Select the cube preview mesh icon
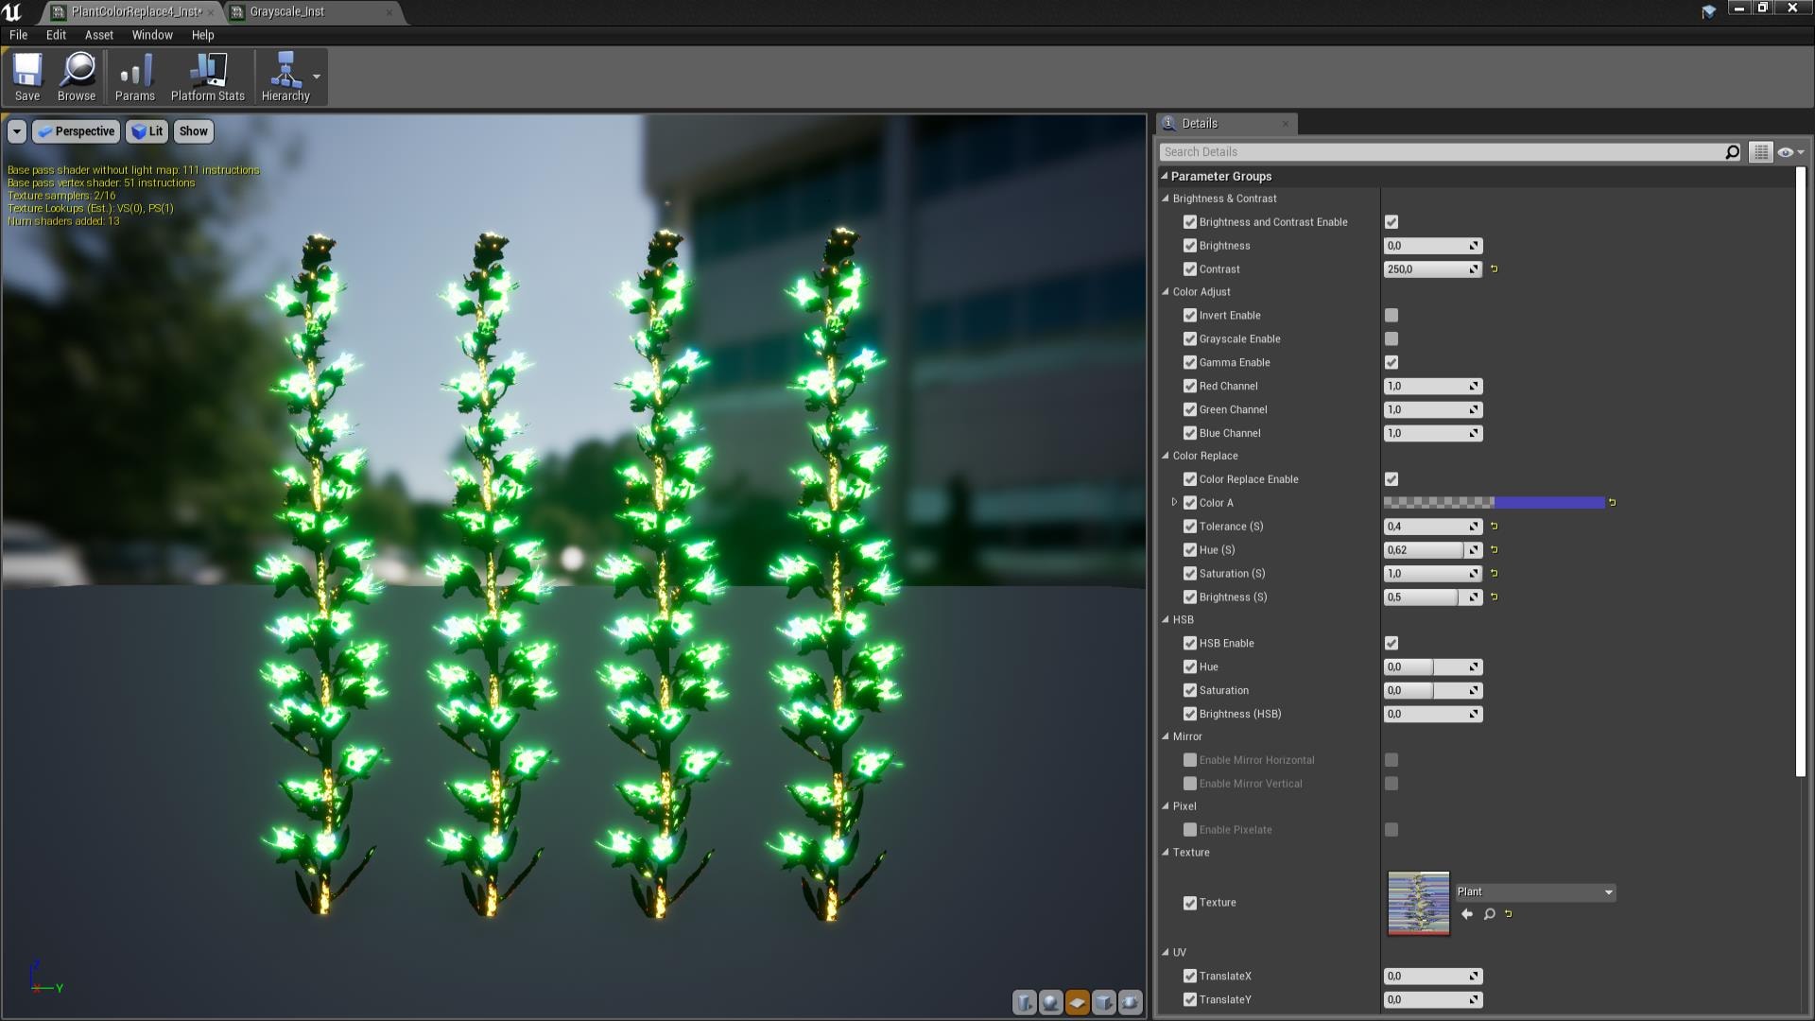This screenshot has height=1021, width=1815. tap(1102, 1004)
